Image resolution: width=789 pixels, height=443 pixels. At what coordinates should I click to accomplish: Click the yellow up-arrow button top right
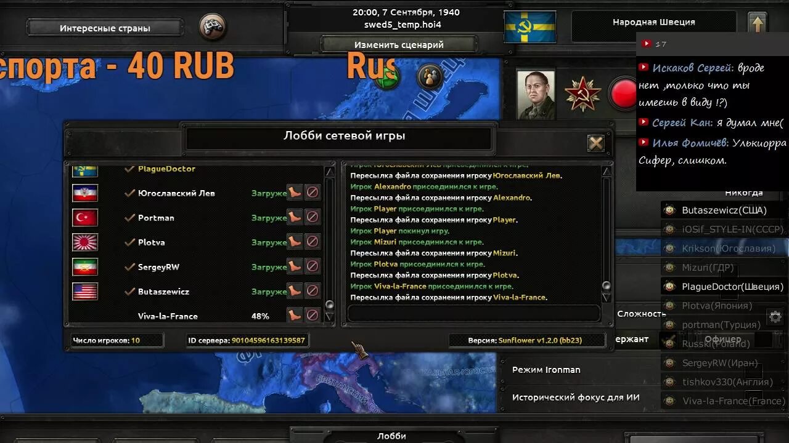pyautogui.click(x=758, y=25)
